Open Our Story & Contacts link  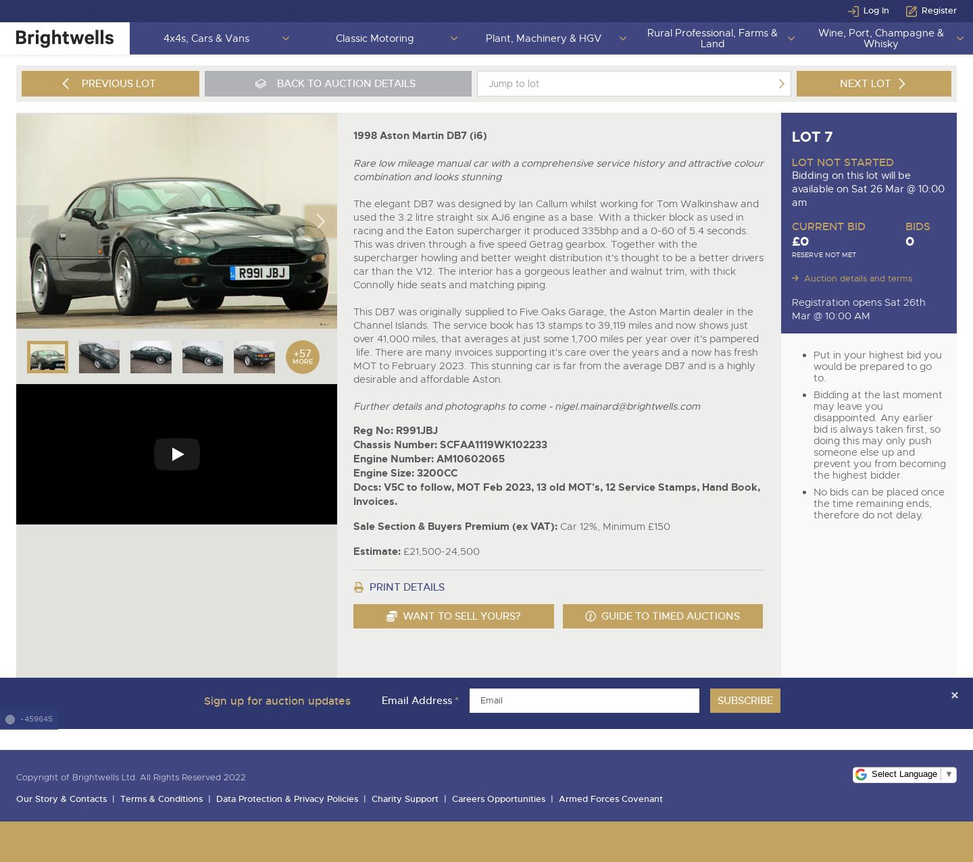[61, 799]
